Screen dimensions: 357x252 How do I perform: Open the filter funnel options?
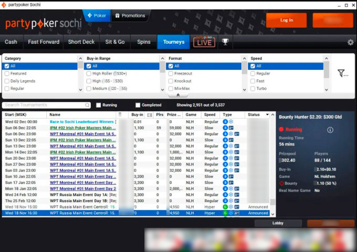pyautogui.click(x=343, y=73)
